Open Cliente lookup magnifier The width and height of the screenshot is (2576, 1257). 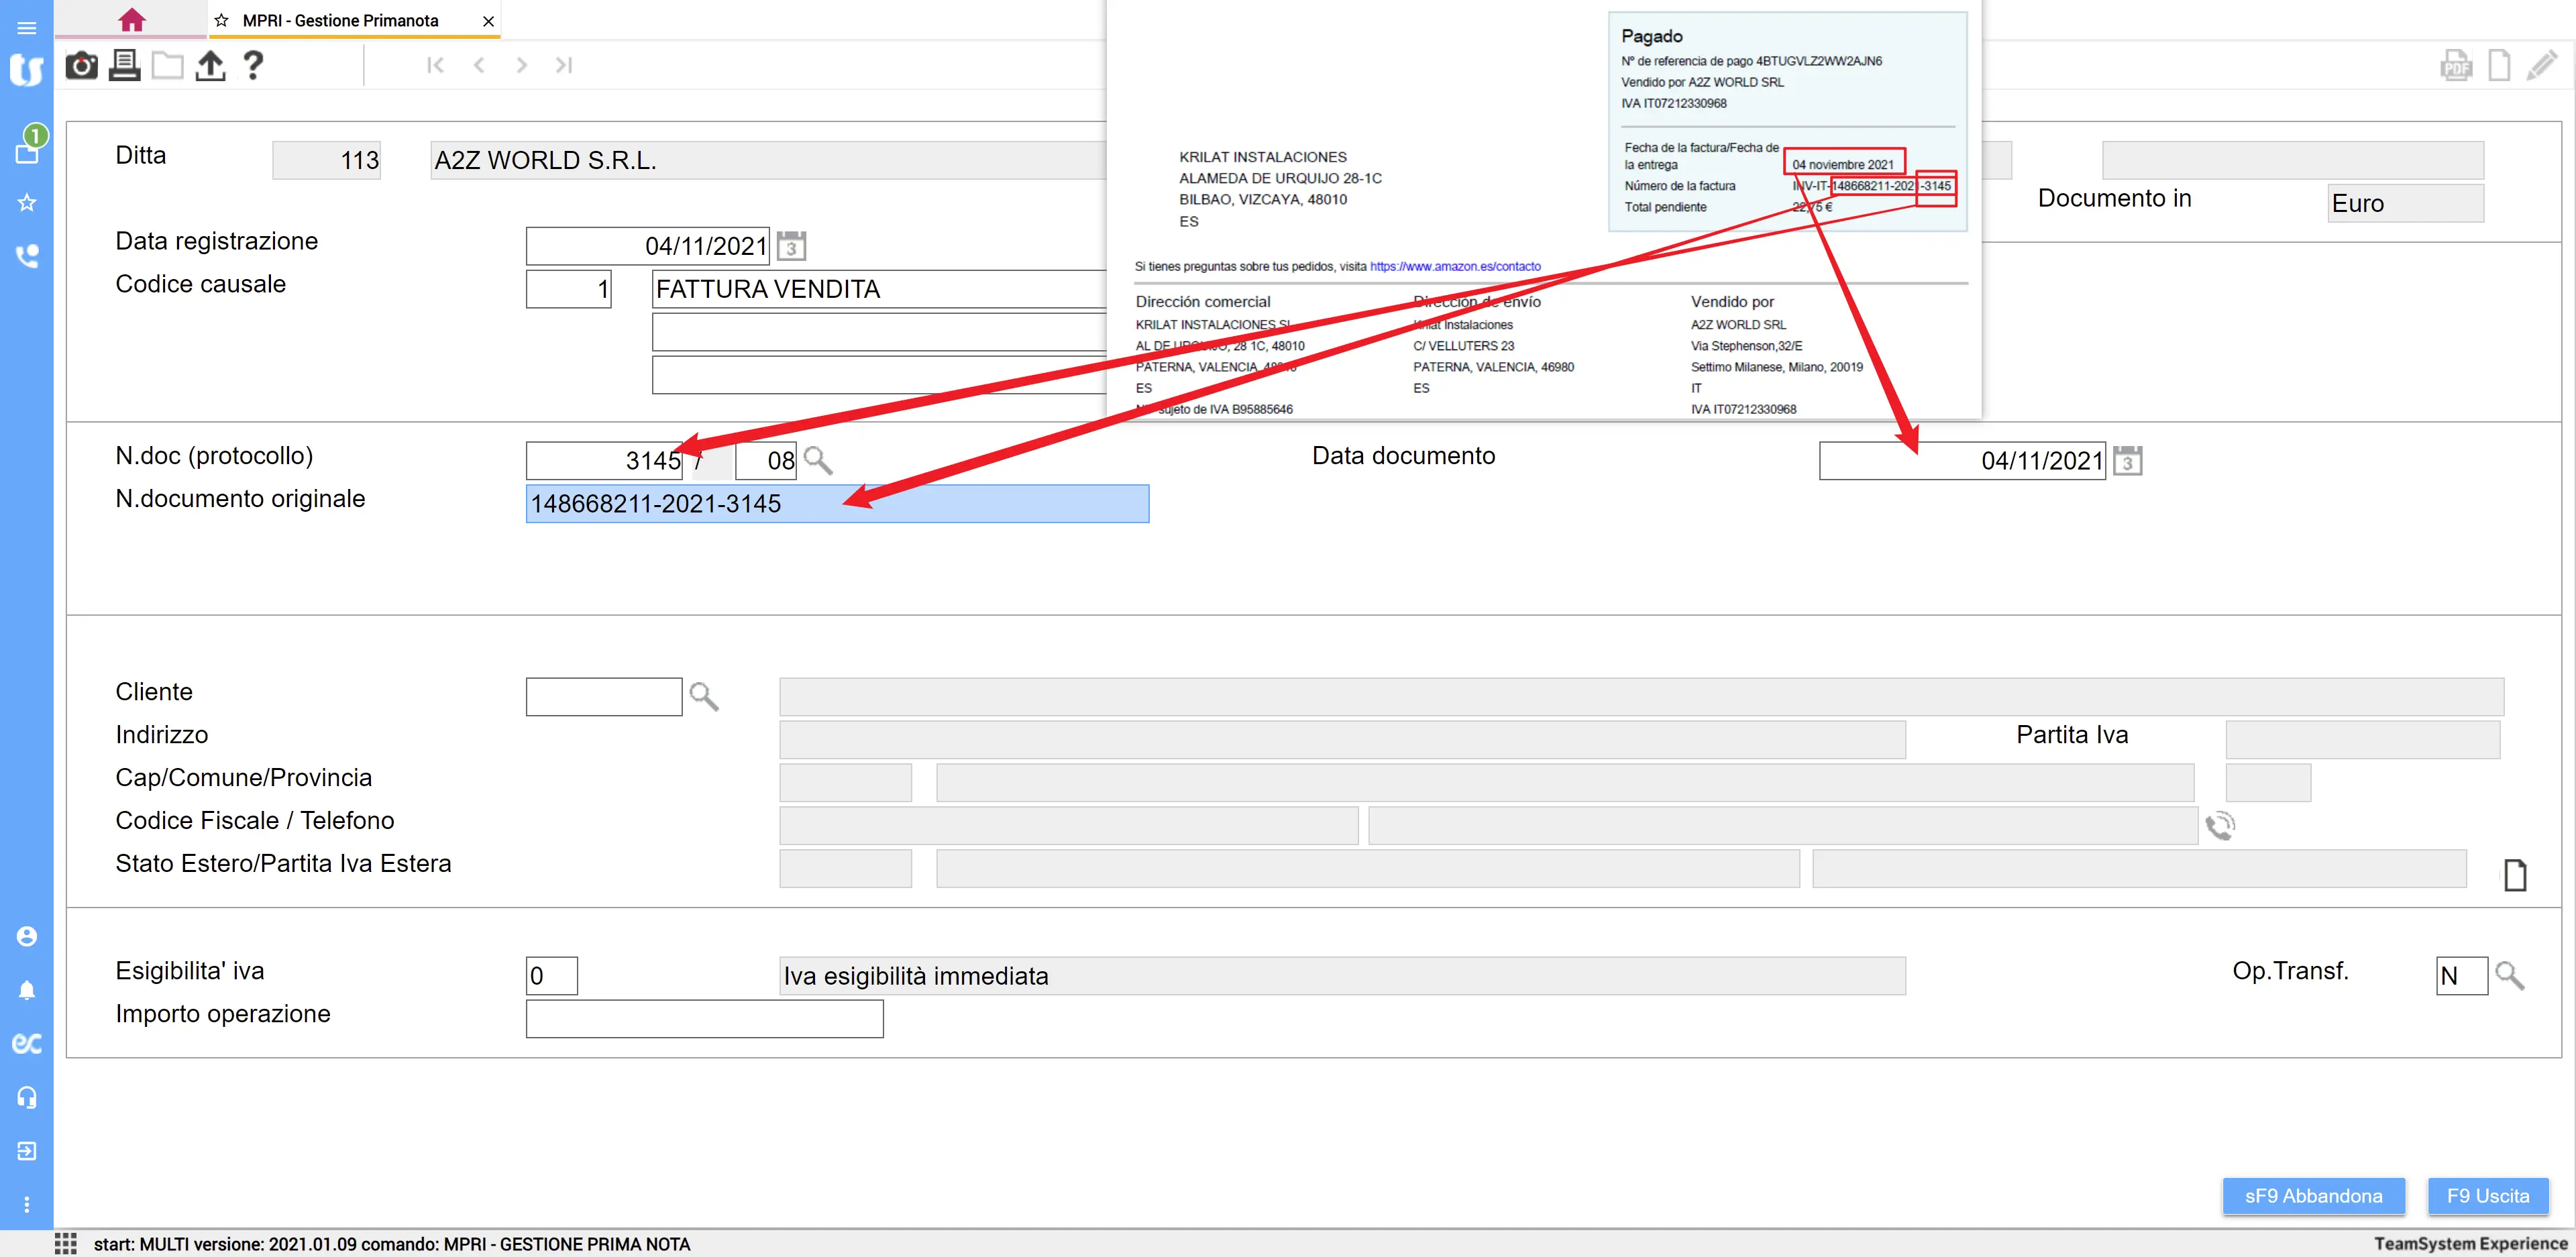(704, 696)
